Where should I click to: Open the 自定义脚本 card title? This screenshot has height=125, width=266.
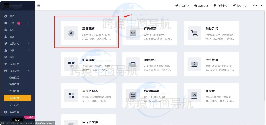[90, 91]
